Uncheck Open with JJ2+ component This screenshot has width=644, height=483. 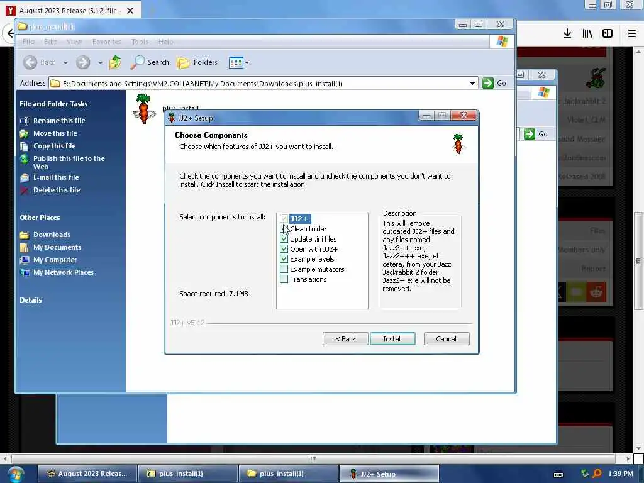[x=284, y=249]
